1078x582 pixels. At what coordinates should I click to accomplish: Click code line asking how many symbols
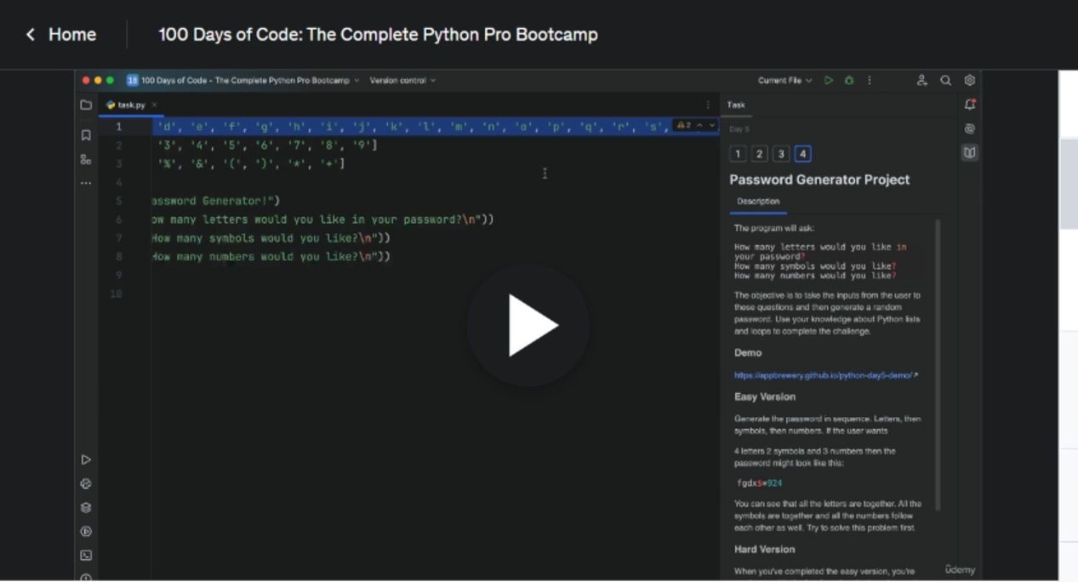click(271, 238)
